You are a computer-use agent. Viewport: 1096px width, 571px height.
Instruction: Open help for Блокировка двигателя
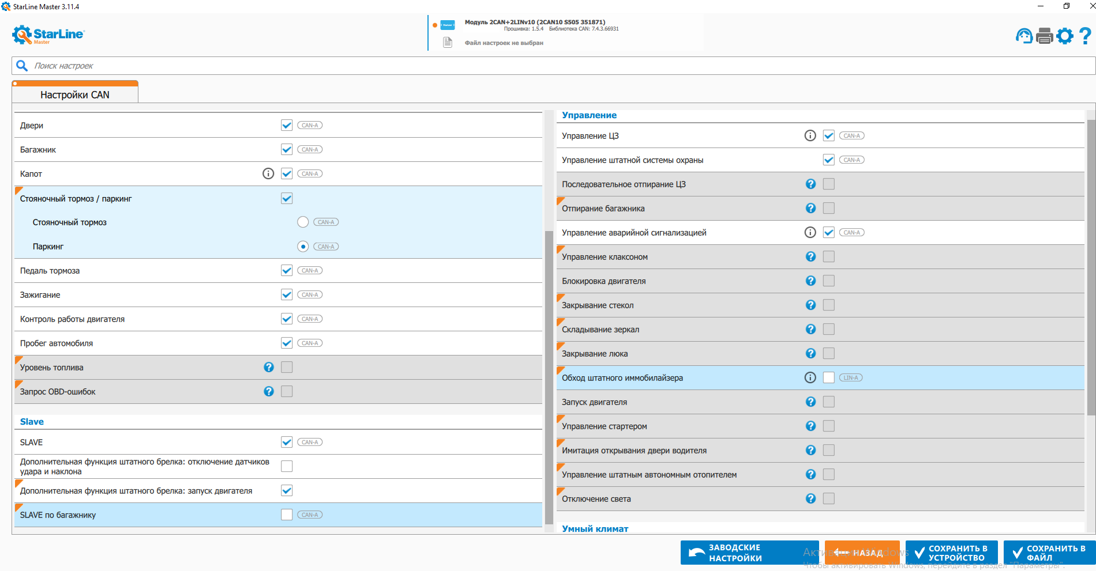(x=811, y=281)
